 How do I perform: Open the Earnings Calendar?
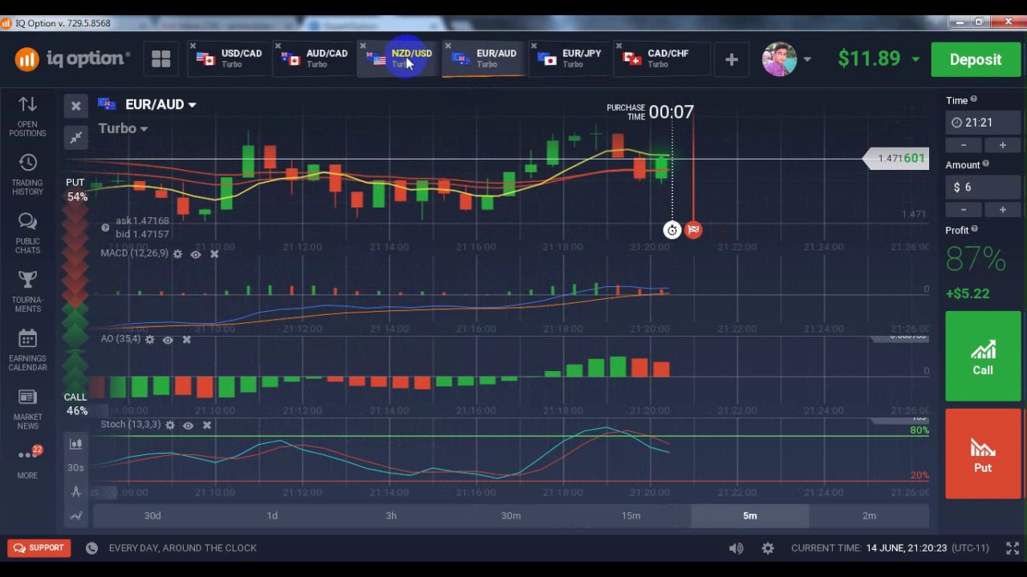tap(27, 350)
